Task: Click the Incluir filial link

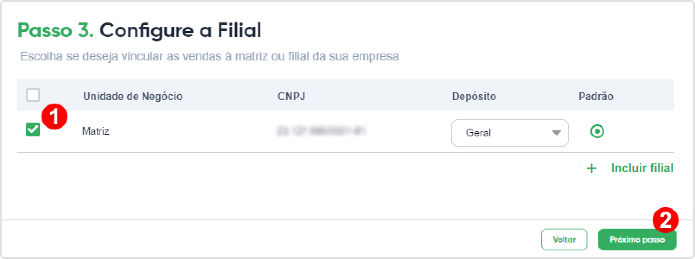Action: 642,168
